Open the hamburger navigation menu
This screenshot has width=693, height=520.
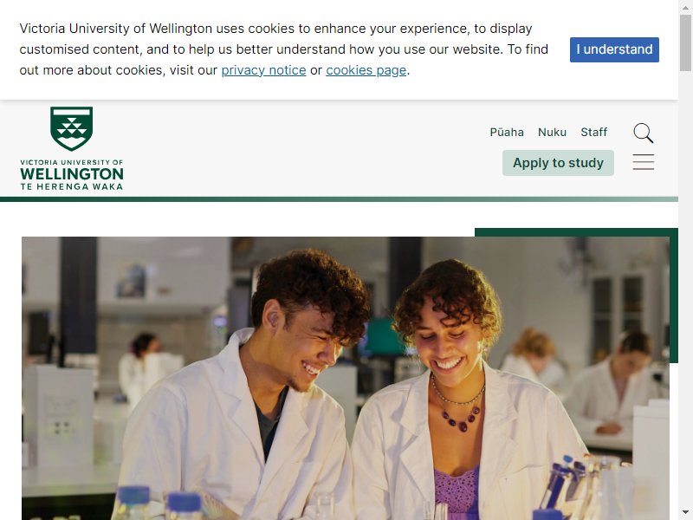click(643, 162)
